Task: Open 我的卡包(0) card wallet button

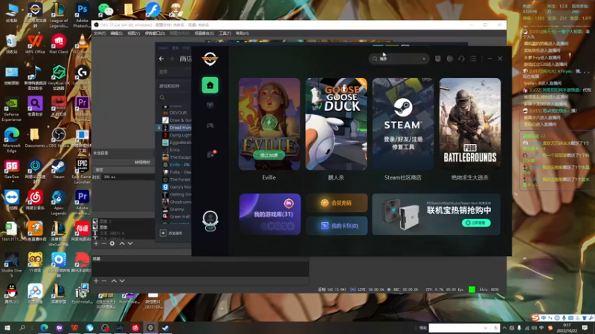Action: pyautogui.click(x=337, y=226)
